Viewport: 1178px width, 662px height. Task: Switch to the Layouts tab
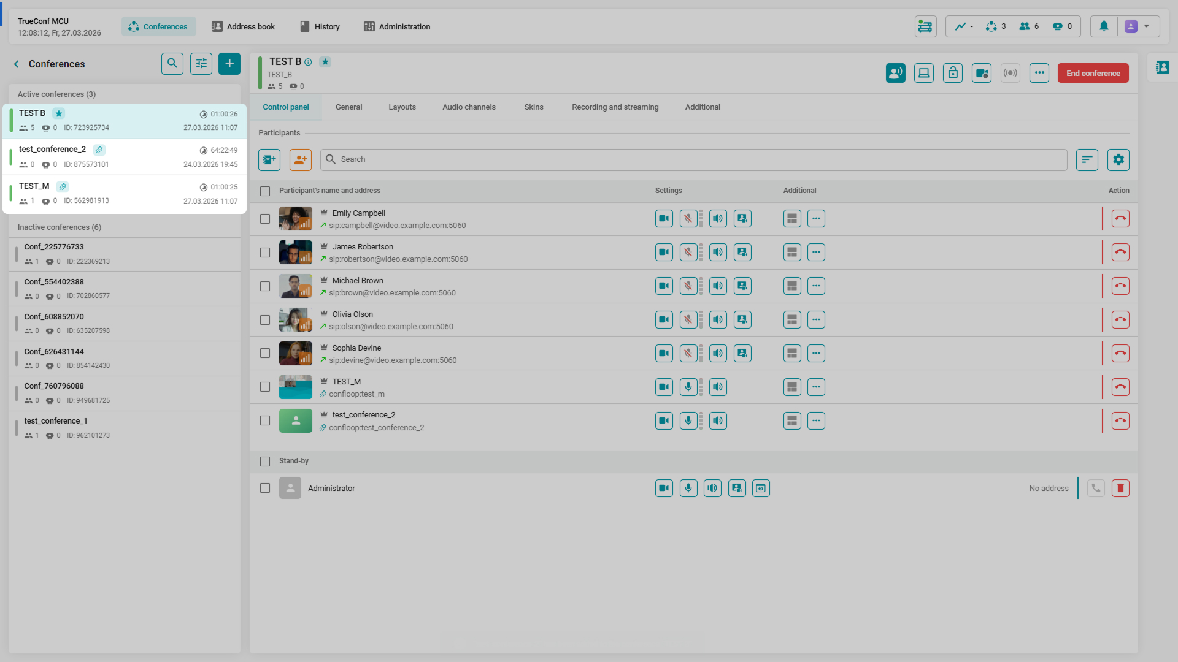pyautogui.click(x=402, y=107)
